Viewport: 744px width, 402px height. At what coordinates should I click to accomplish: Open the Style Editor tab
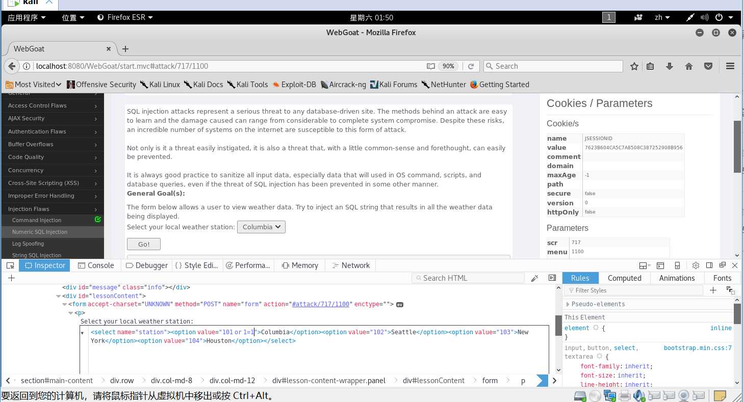click(x=196, y=265)
